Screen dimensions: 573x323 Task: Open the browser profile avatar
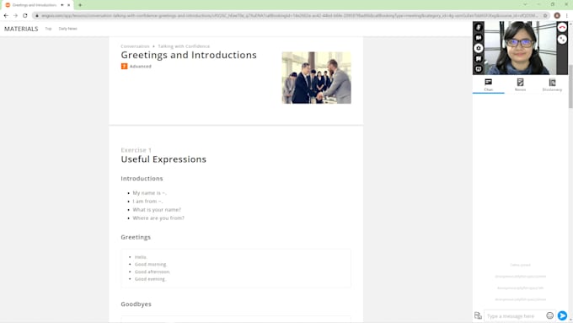557,16
